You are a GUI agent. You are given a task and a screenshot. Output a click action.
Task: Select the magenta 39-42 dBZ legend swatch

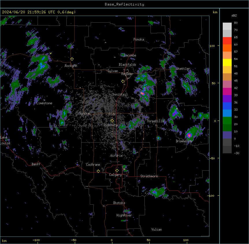coord(227,91)
